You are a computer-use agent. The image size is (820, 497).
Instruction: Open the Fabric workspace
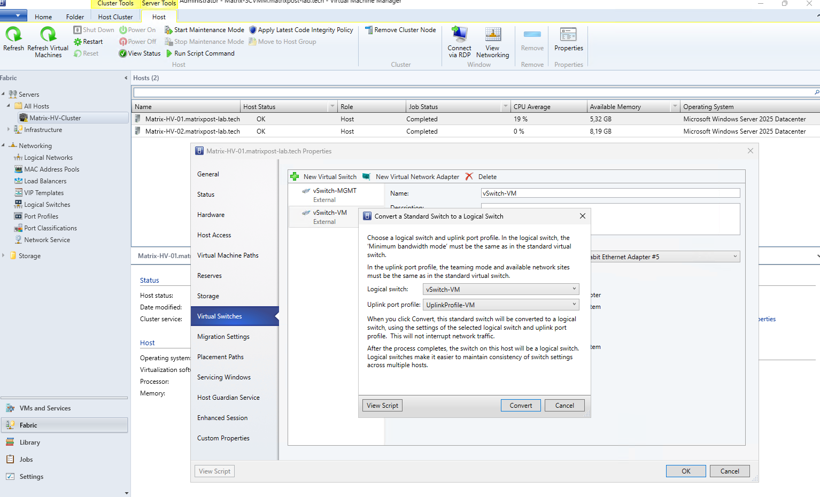tap(64, 425)
